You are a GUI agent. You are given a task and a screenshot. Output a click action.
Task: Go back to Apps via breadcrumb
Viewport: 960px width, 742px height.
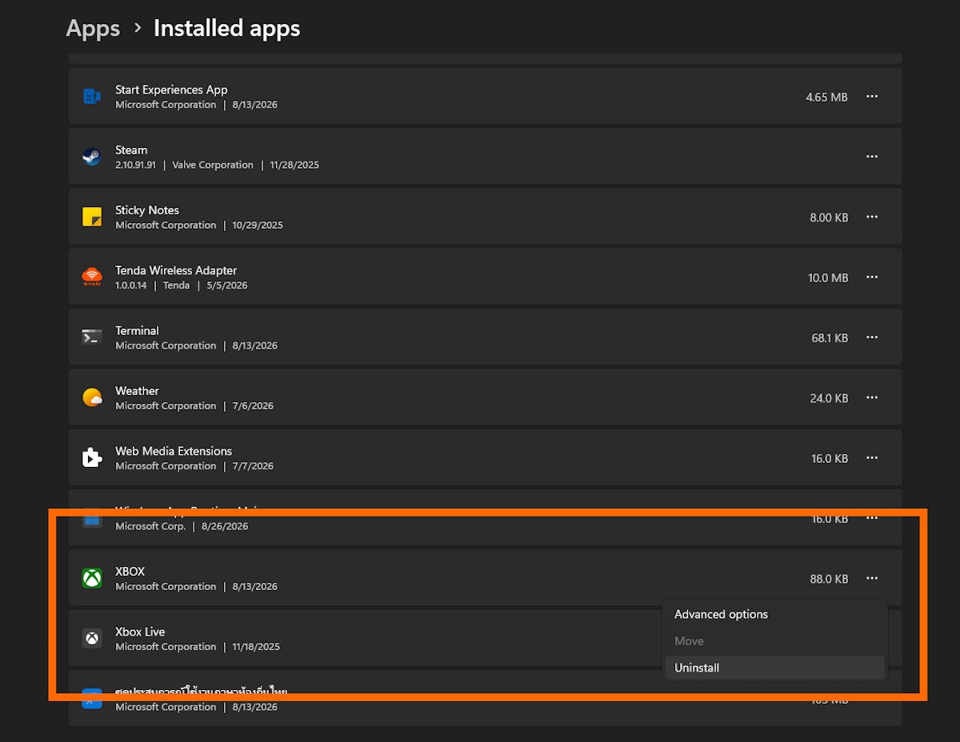pos(93,28)
